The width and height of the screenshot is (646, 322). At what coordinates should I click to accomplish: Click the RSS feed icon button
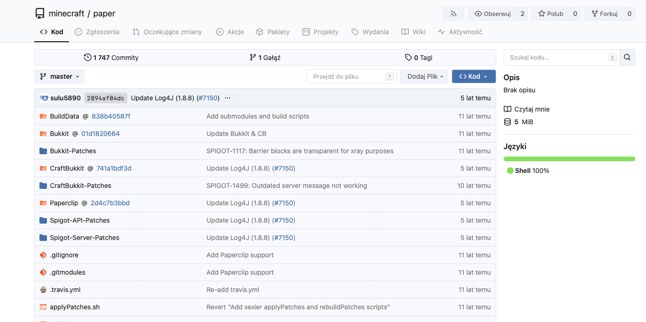tap(454, 14)
